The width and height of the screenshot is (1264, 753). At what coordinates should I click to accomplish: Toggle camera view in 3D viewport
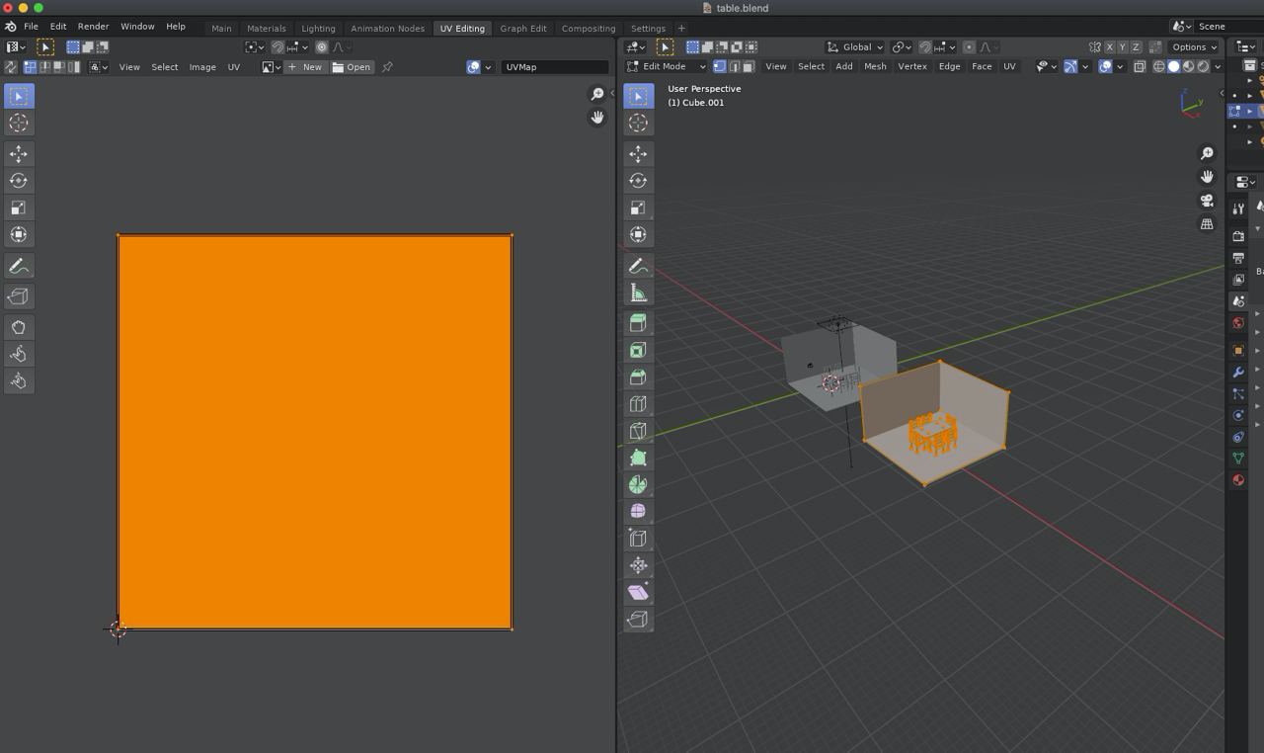[1207, 201]
